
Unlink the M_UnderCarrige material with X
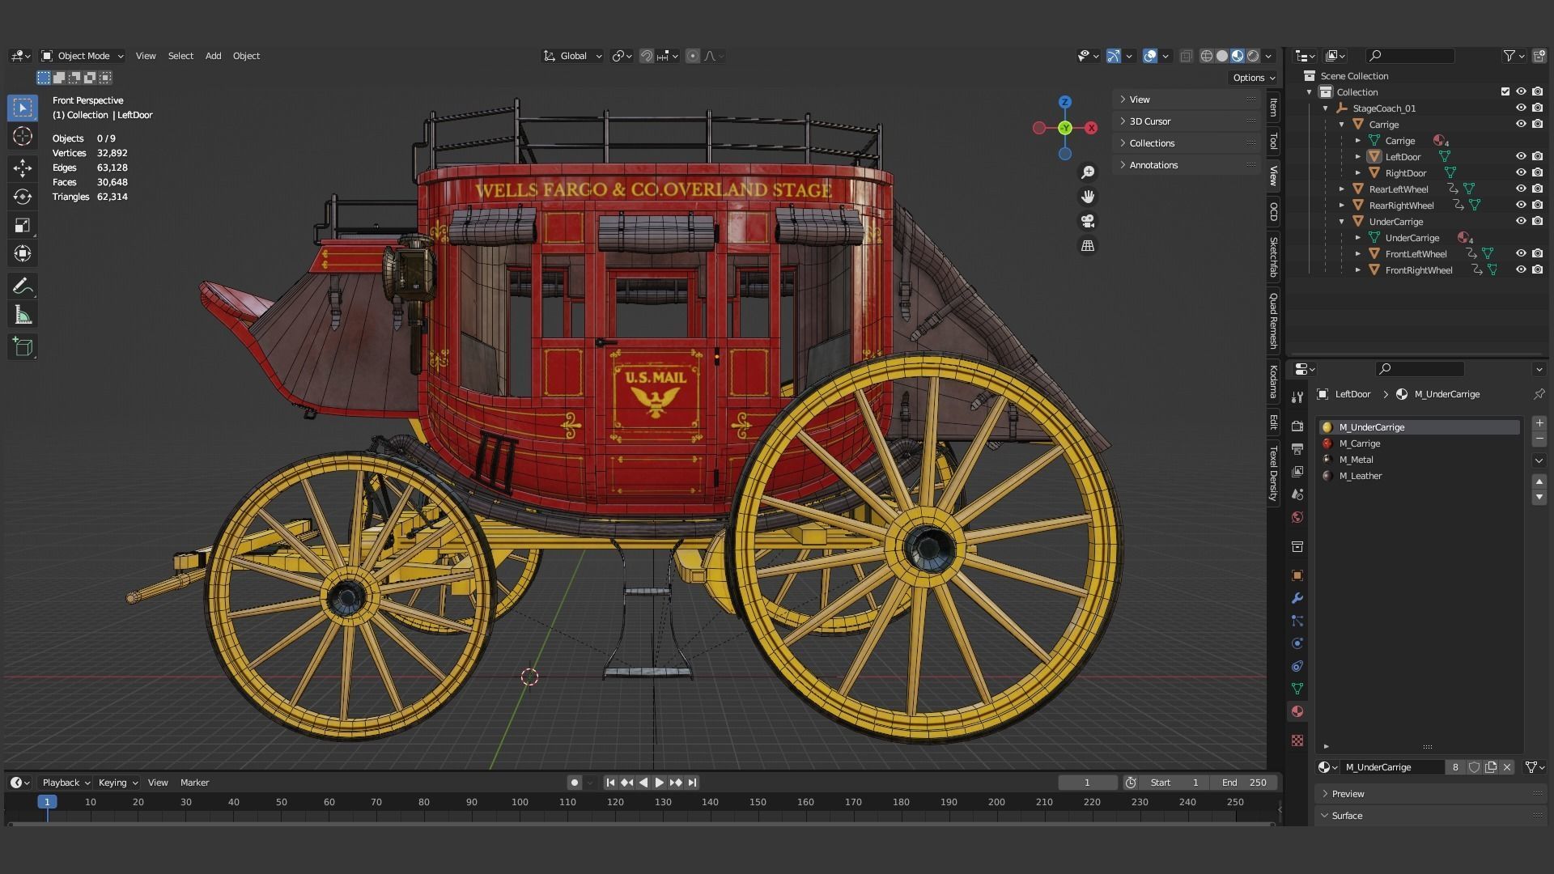tap(1507, 767)
